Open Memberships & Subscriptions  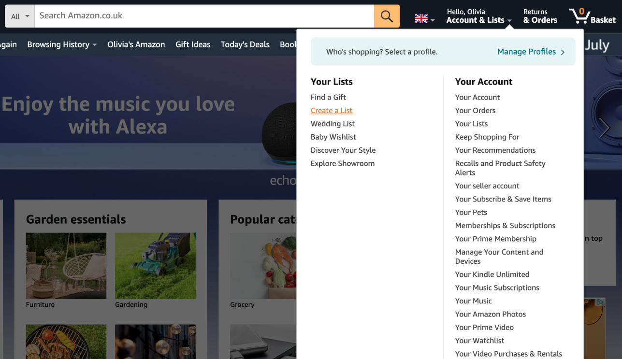[505, 226]
